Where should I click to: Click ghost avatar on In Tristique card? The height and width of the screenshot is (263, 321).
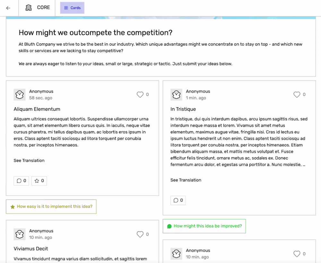pos(176,95)
